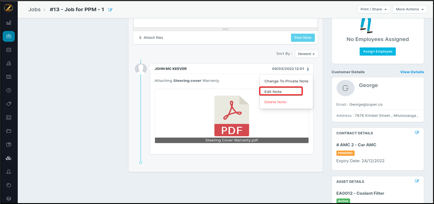Click the 'EA0012 - Coolant Filter' asset title
434x204 pixels.
click(x=360, y=193)
